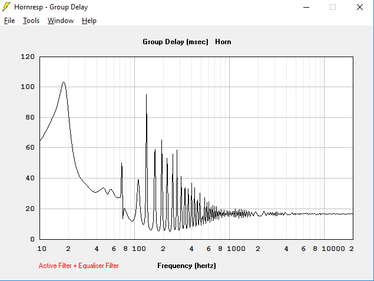
Task: Click the 'Frequency (hertz)' axis label
Action: (187, 266)
